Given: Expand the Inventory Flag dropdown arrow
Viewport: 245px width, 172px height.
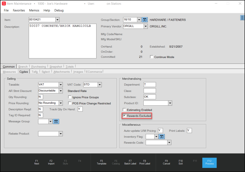Looking at the screenshot, I should [x=156, y=137].
